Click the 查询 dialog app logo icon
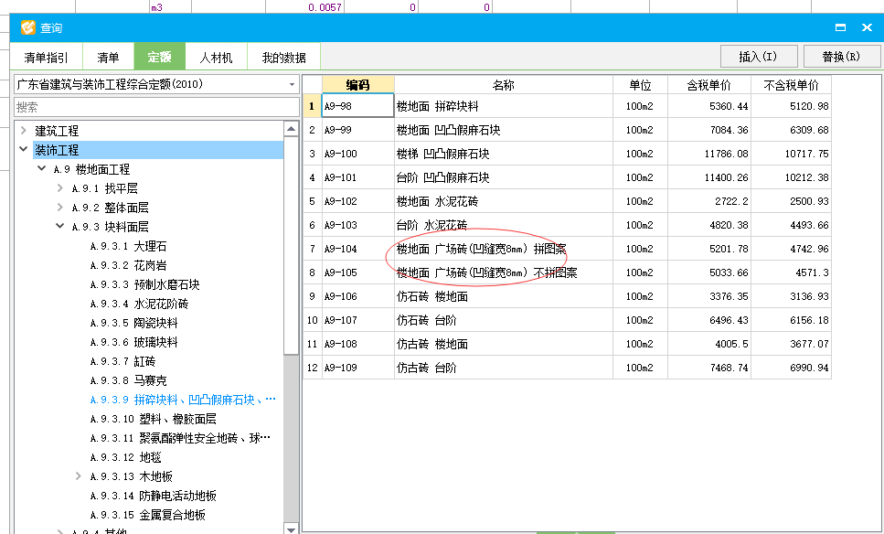The height and width of the screenshot is (534, 884). pyautogui.click(x=28, y=27)
